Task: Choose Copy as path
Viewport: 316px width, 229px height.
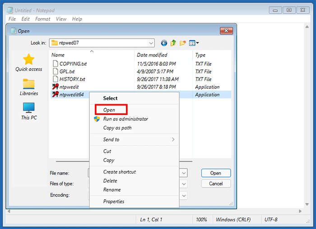Action: [x=117, y=128]
